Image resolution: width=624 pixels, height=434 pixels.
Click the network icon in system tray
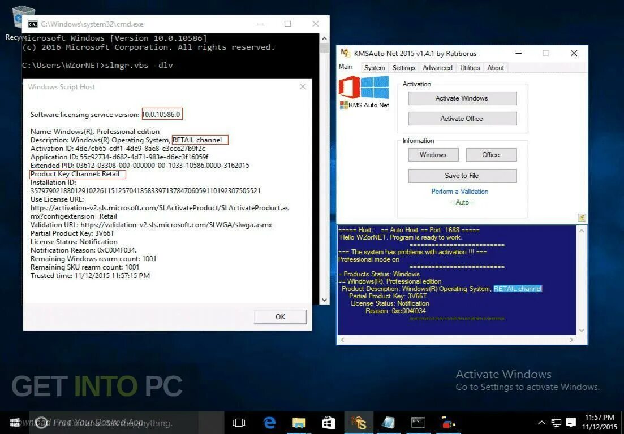556,423
